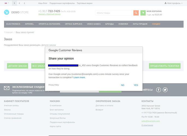Open Возврат footer link
This screenshot has height=136, width=187.
99,110
